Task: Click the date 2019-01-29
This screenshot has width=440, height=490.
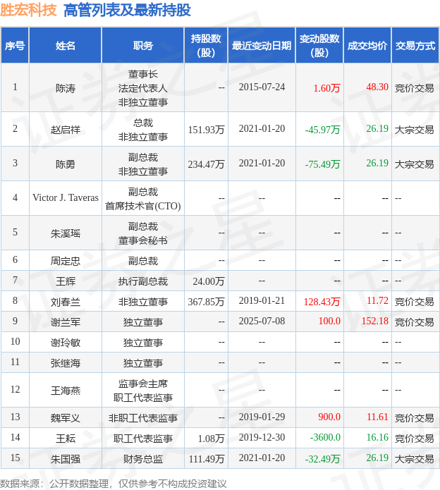Action: point(262,417)
